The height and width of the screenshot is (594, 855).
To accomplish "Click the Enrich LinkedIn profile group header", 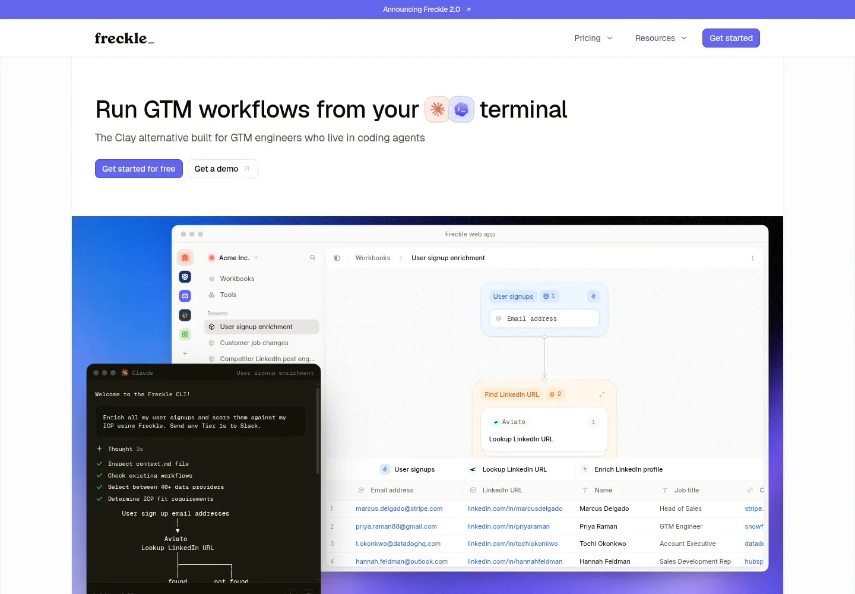I will pos(622,469).
